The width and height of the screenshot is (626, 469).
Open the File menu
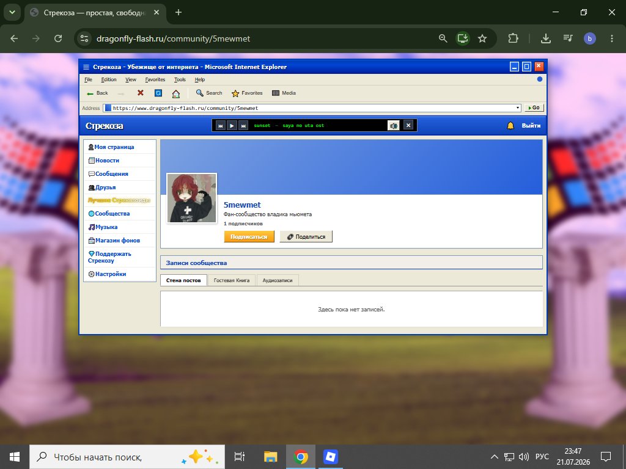pyautogui.click(x=88, y=80)
